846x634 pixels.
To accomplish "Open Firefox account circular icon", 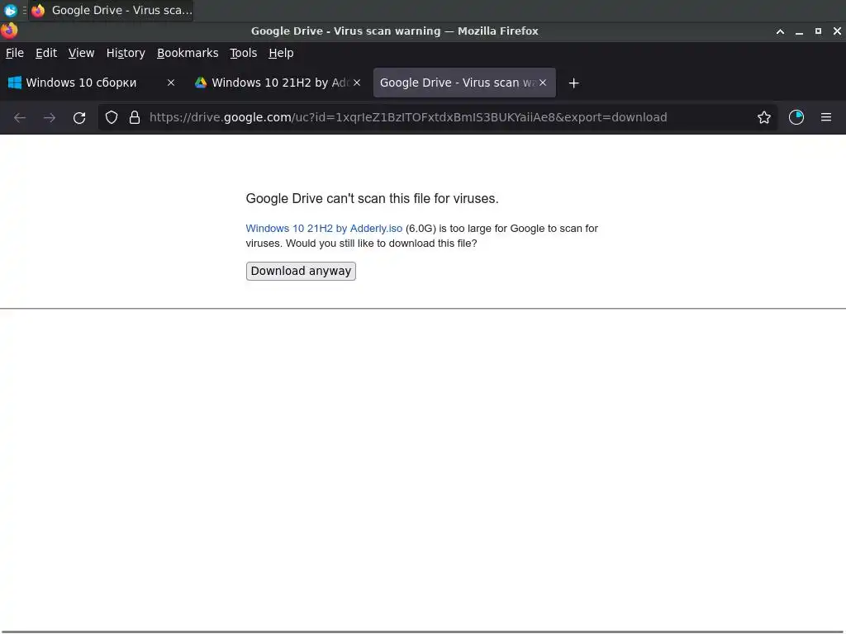I will click(x=796, y=117).
